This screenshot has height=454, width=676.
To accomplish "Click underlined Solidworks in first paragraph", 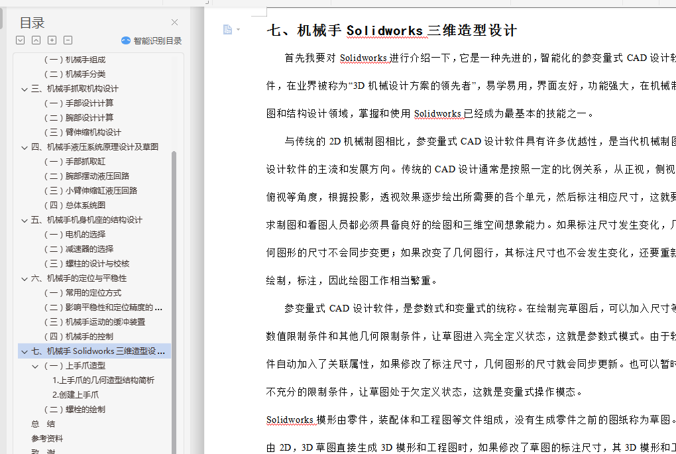I will click(x=363, y=58).
